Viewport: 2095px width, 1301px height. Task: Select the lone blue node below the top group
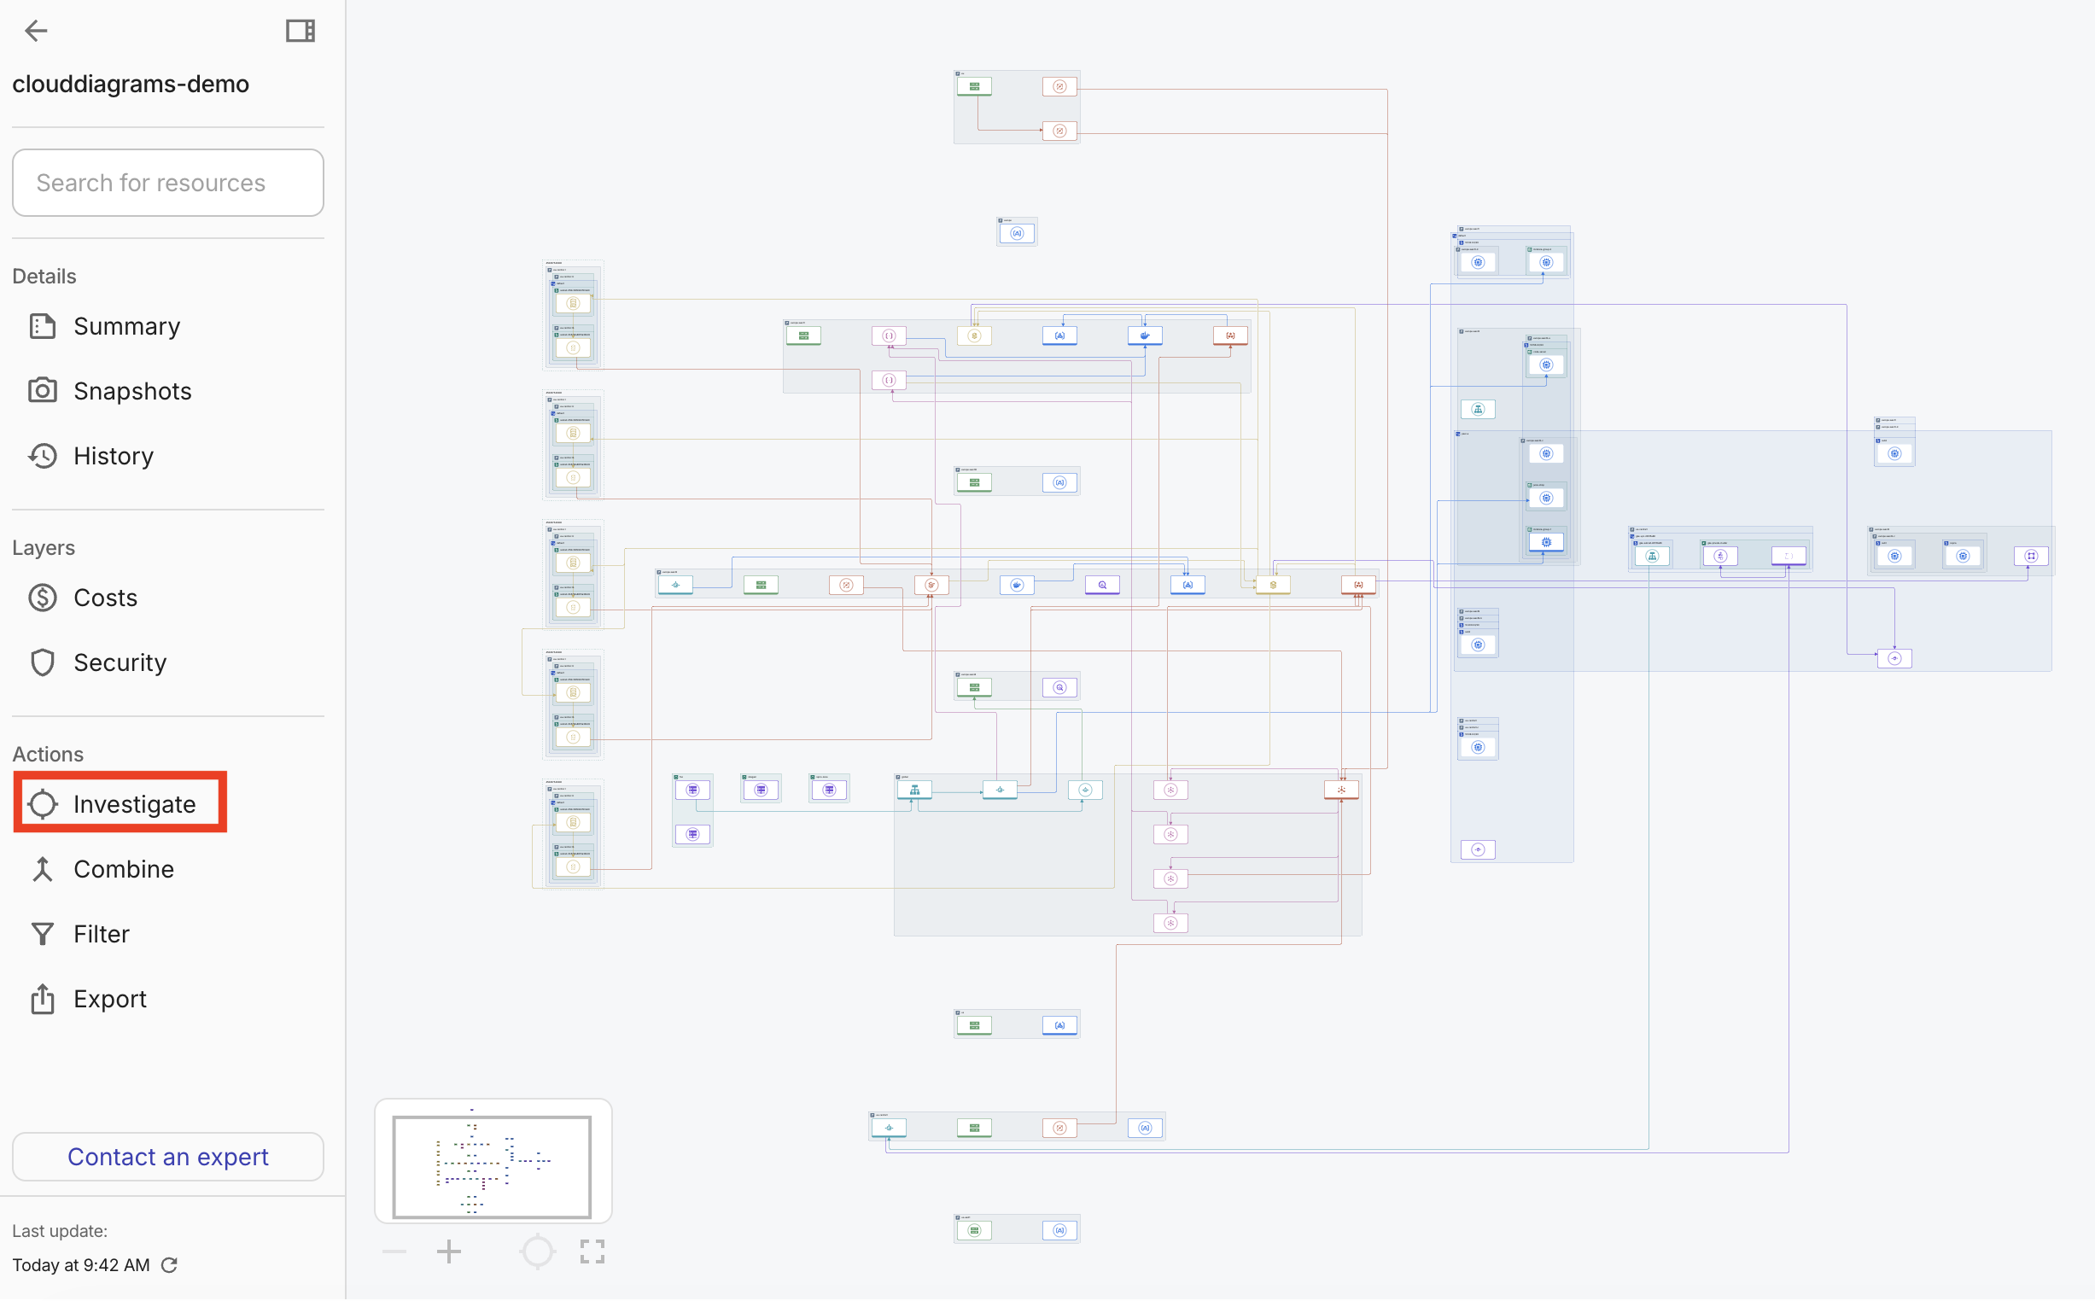[1017, 233]
